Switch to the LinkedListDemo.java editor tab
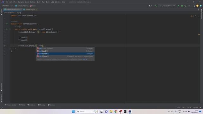 (x=13, y=9)
